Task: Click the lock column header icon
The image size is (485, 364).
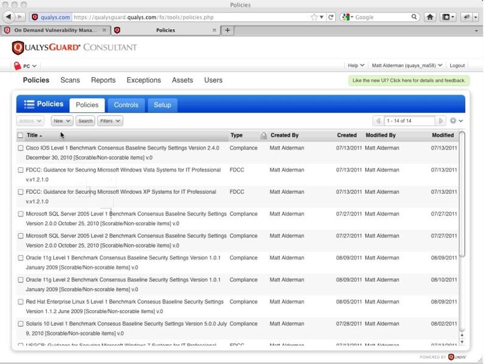Action: [x=264, y=135]
